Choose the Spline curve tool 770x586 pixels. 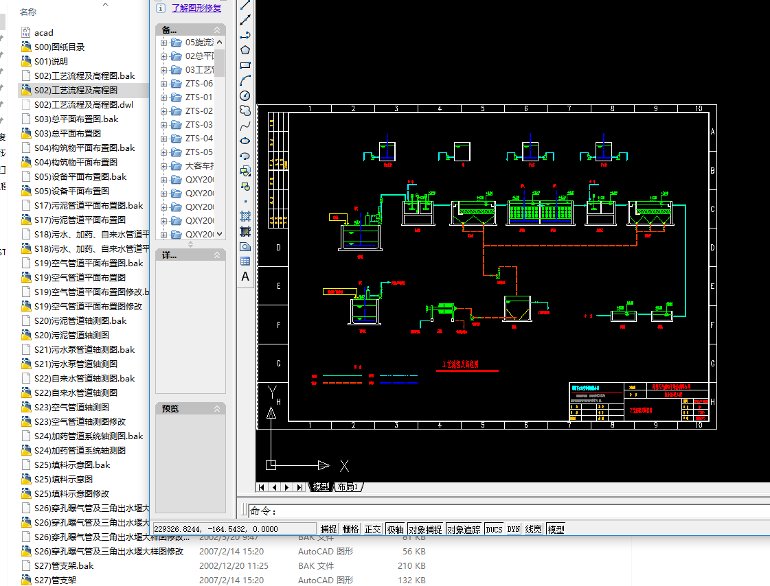click(x=245, y=126)
